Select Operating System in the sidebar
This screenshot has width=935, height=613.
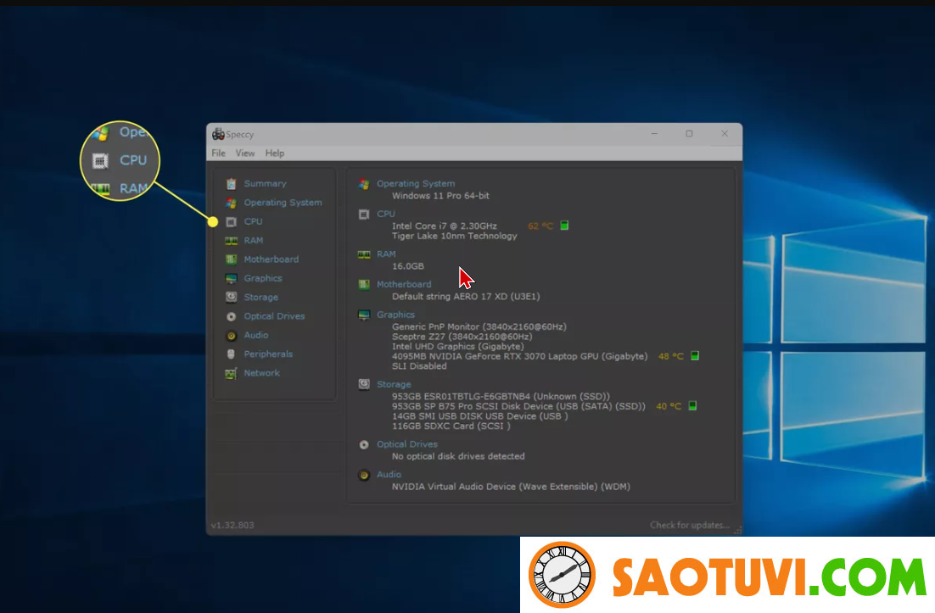(283, 203)
